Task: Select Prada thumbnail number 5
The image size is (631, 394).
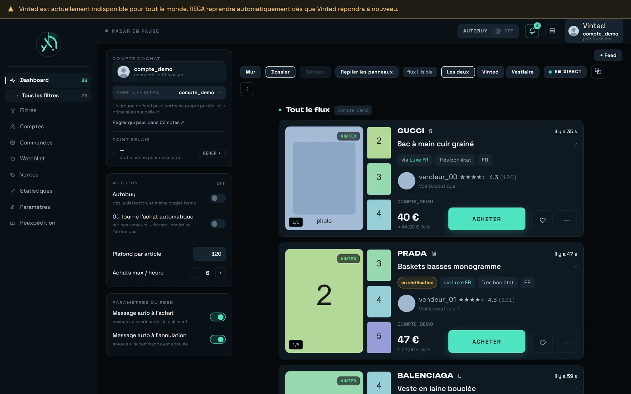Action: click(x=379, y=337)
